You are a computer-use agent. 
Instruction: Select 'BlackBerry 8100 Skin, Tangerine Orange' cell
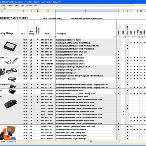(86, 138)
